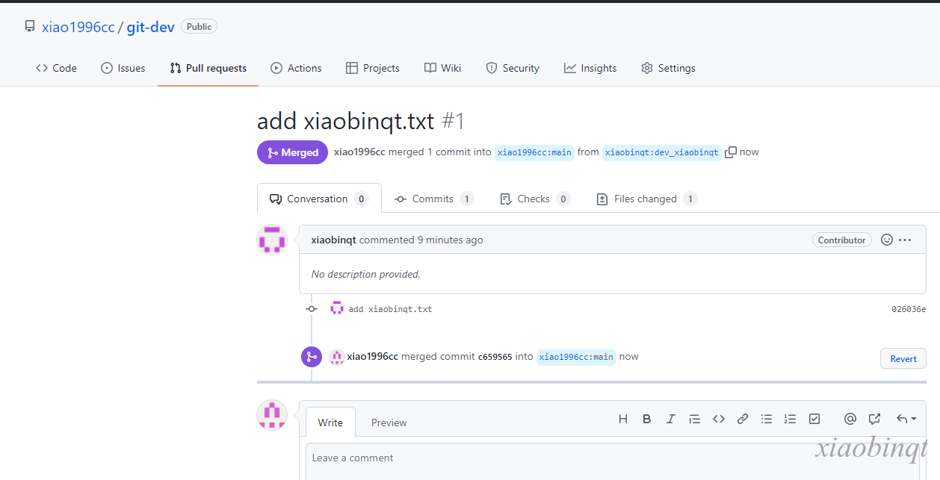Insert code with the angle brackets icon
The width and height of the screenshot is (940, 480).
click(x=719, y=419)
